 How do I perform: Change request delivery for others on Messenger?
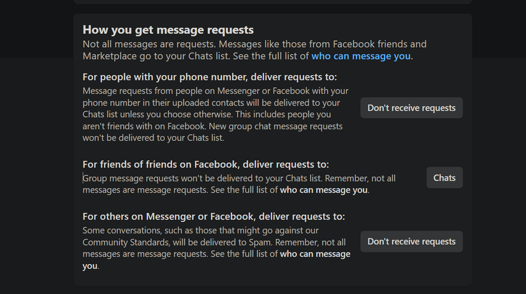coord(411,242)
